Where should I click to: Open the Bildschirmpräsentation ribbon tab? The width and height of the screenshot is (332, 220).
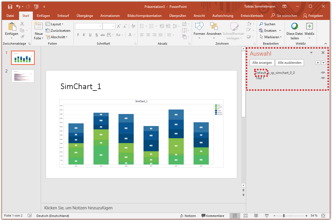[x=145, y=16]
